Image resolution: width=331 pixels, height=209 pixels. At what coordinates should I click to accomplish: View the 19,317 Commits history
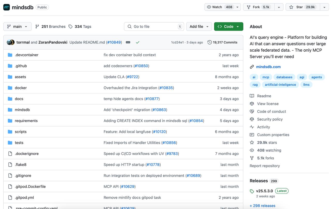tap(222, 42)
